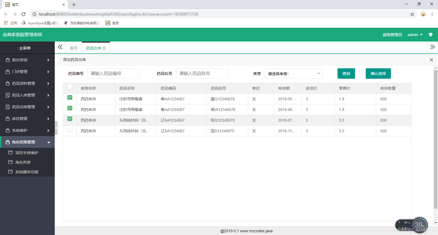Click the 库存管理 sidebar icon
The image size is (438, 235).
(8, 118)
